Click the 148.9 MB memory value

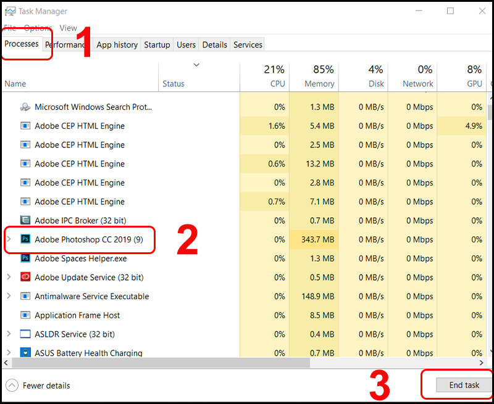pyautogui.click(x=317, y=297)
